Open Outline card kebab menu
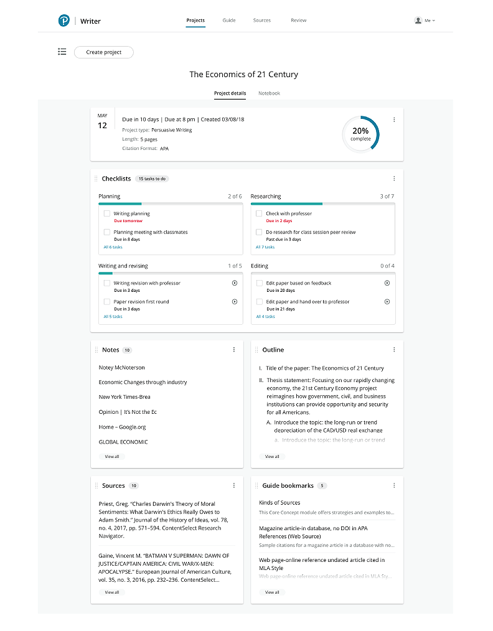This screenshot has width=493, height=631. coord(394,350)
